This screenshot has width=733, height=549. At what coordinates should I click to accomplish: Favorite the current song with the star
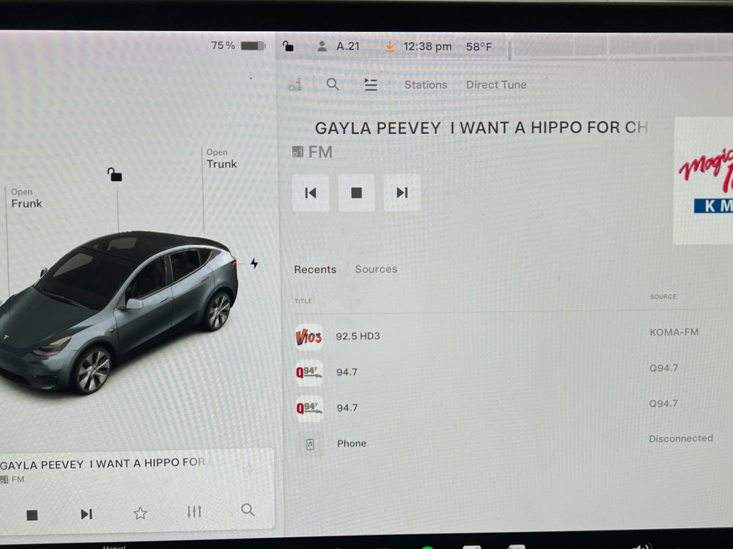point(140,513)
